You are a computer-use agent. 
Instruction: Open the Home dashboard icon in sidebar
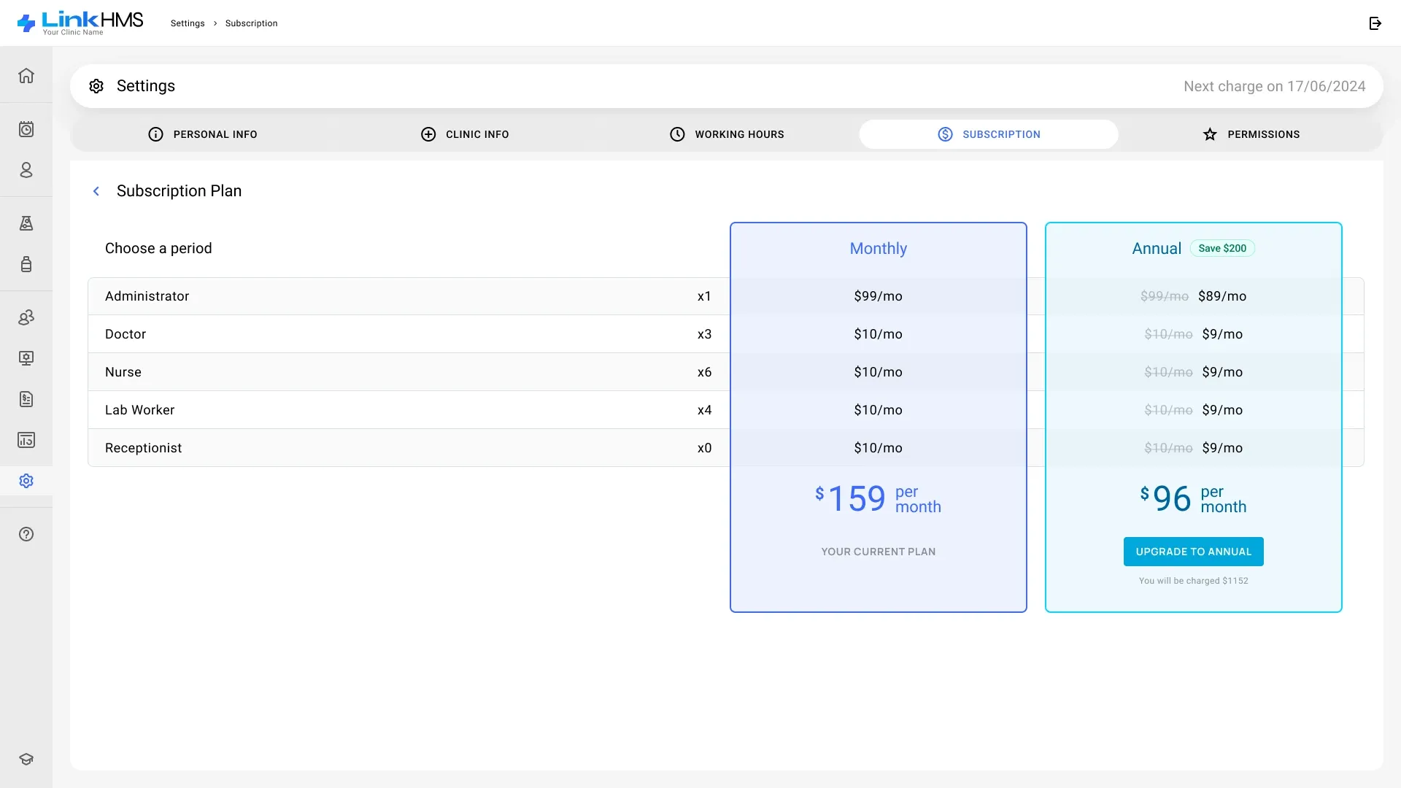tap(26, 76)
